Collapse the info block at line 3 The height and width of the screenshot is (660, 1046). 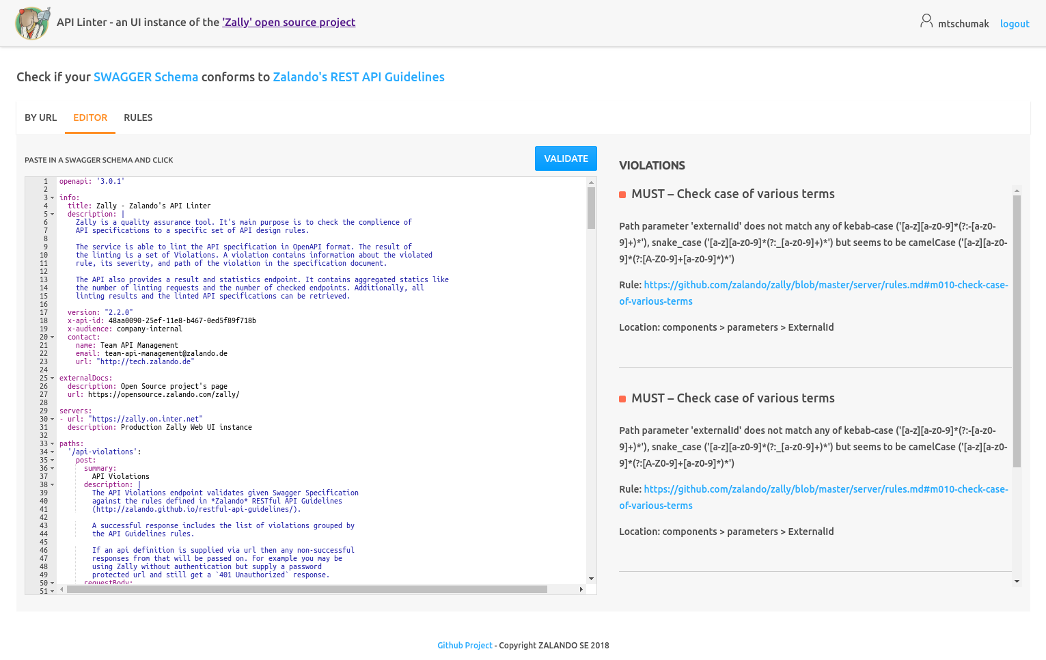pyautogui.click(x=52, y=198)
